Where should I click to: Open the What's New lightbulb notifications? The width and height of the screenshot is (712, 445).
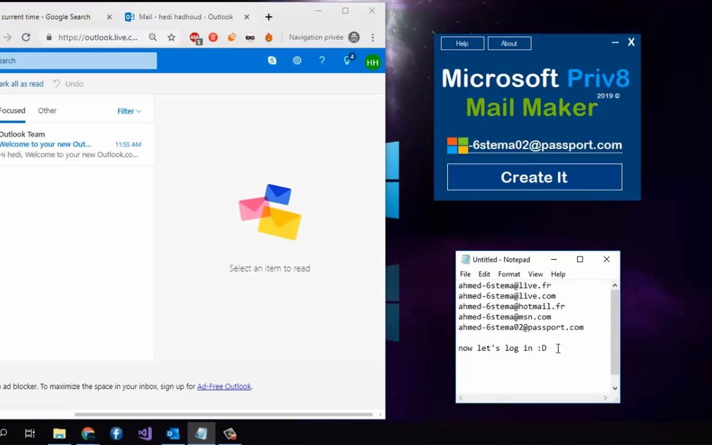347,61
